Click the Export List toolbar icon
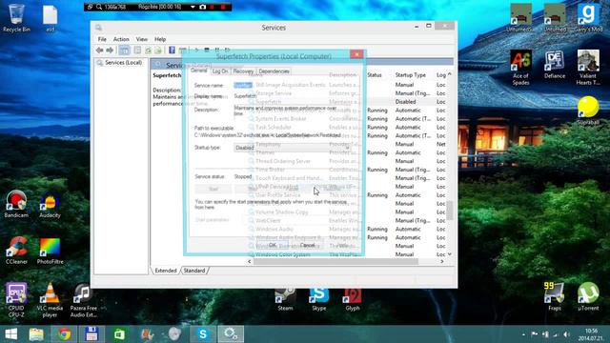This screenshot has width=610, height=343. (x=158, y=50)
